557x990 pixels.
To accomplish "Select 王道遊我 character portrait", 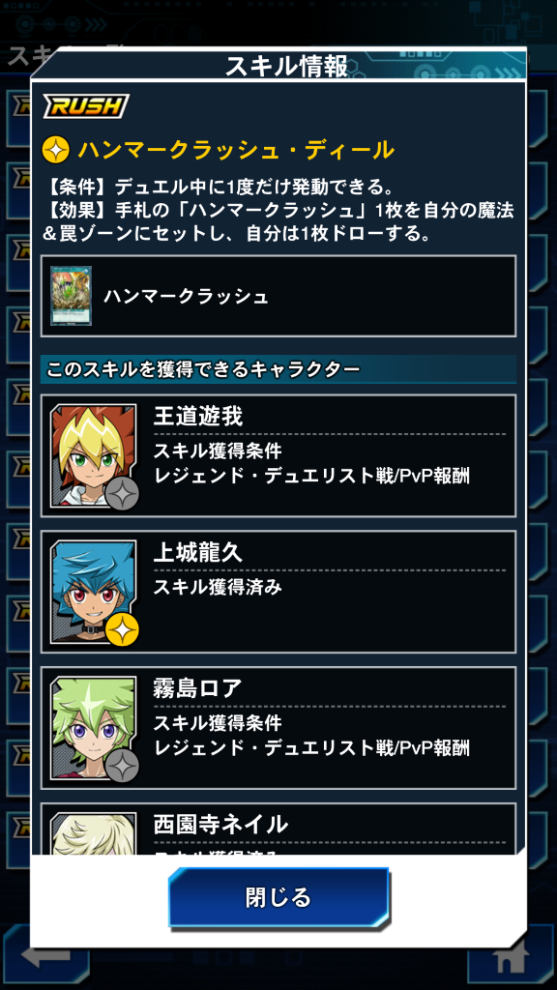I will point(93,455).
